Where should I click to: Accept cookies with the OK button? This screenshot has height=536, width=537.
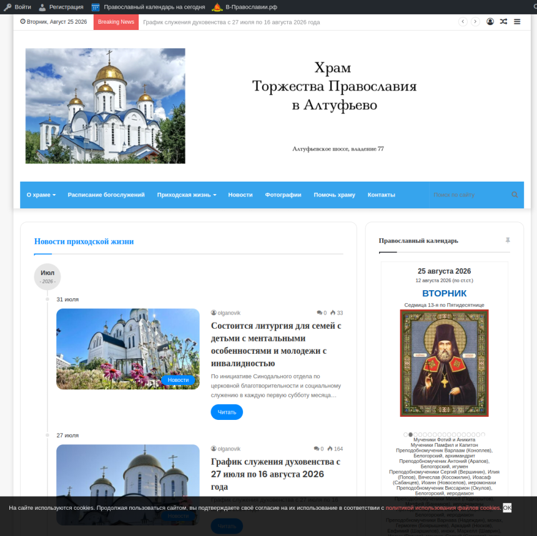tap(507, 507)
